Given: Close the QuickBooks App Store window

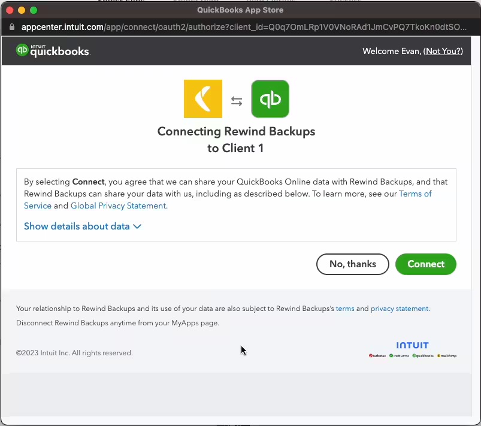Looking at the screenshot, I should point(10,10).
